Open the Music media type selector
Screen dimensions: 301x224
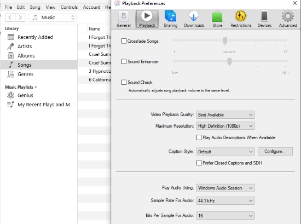point(52,18)
